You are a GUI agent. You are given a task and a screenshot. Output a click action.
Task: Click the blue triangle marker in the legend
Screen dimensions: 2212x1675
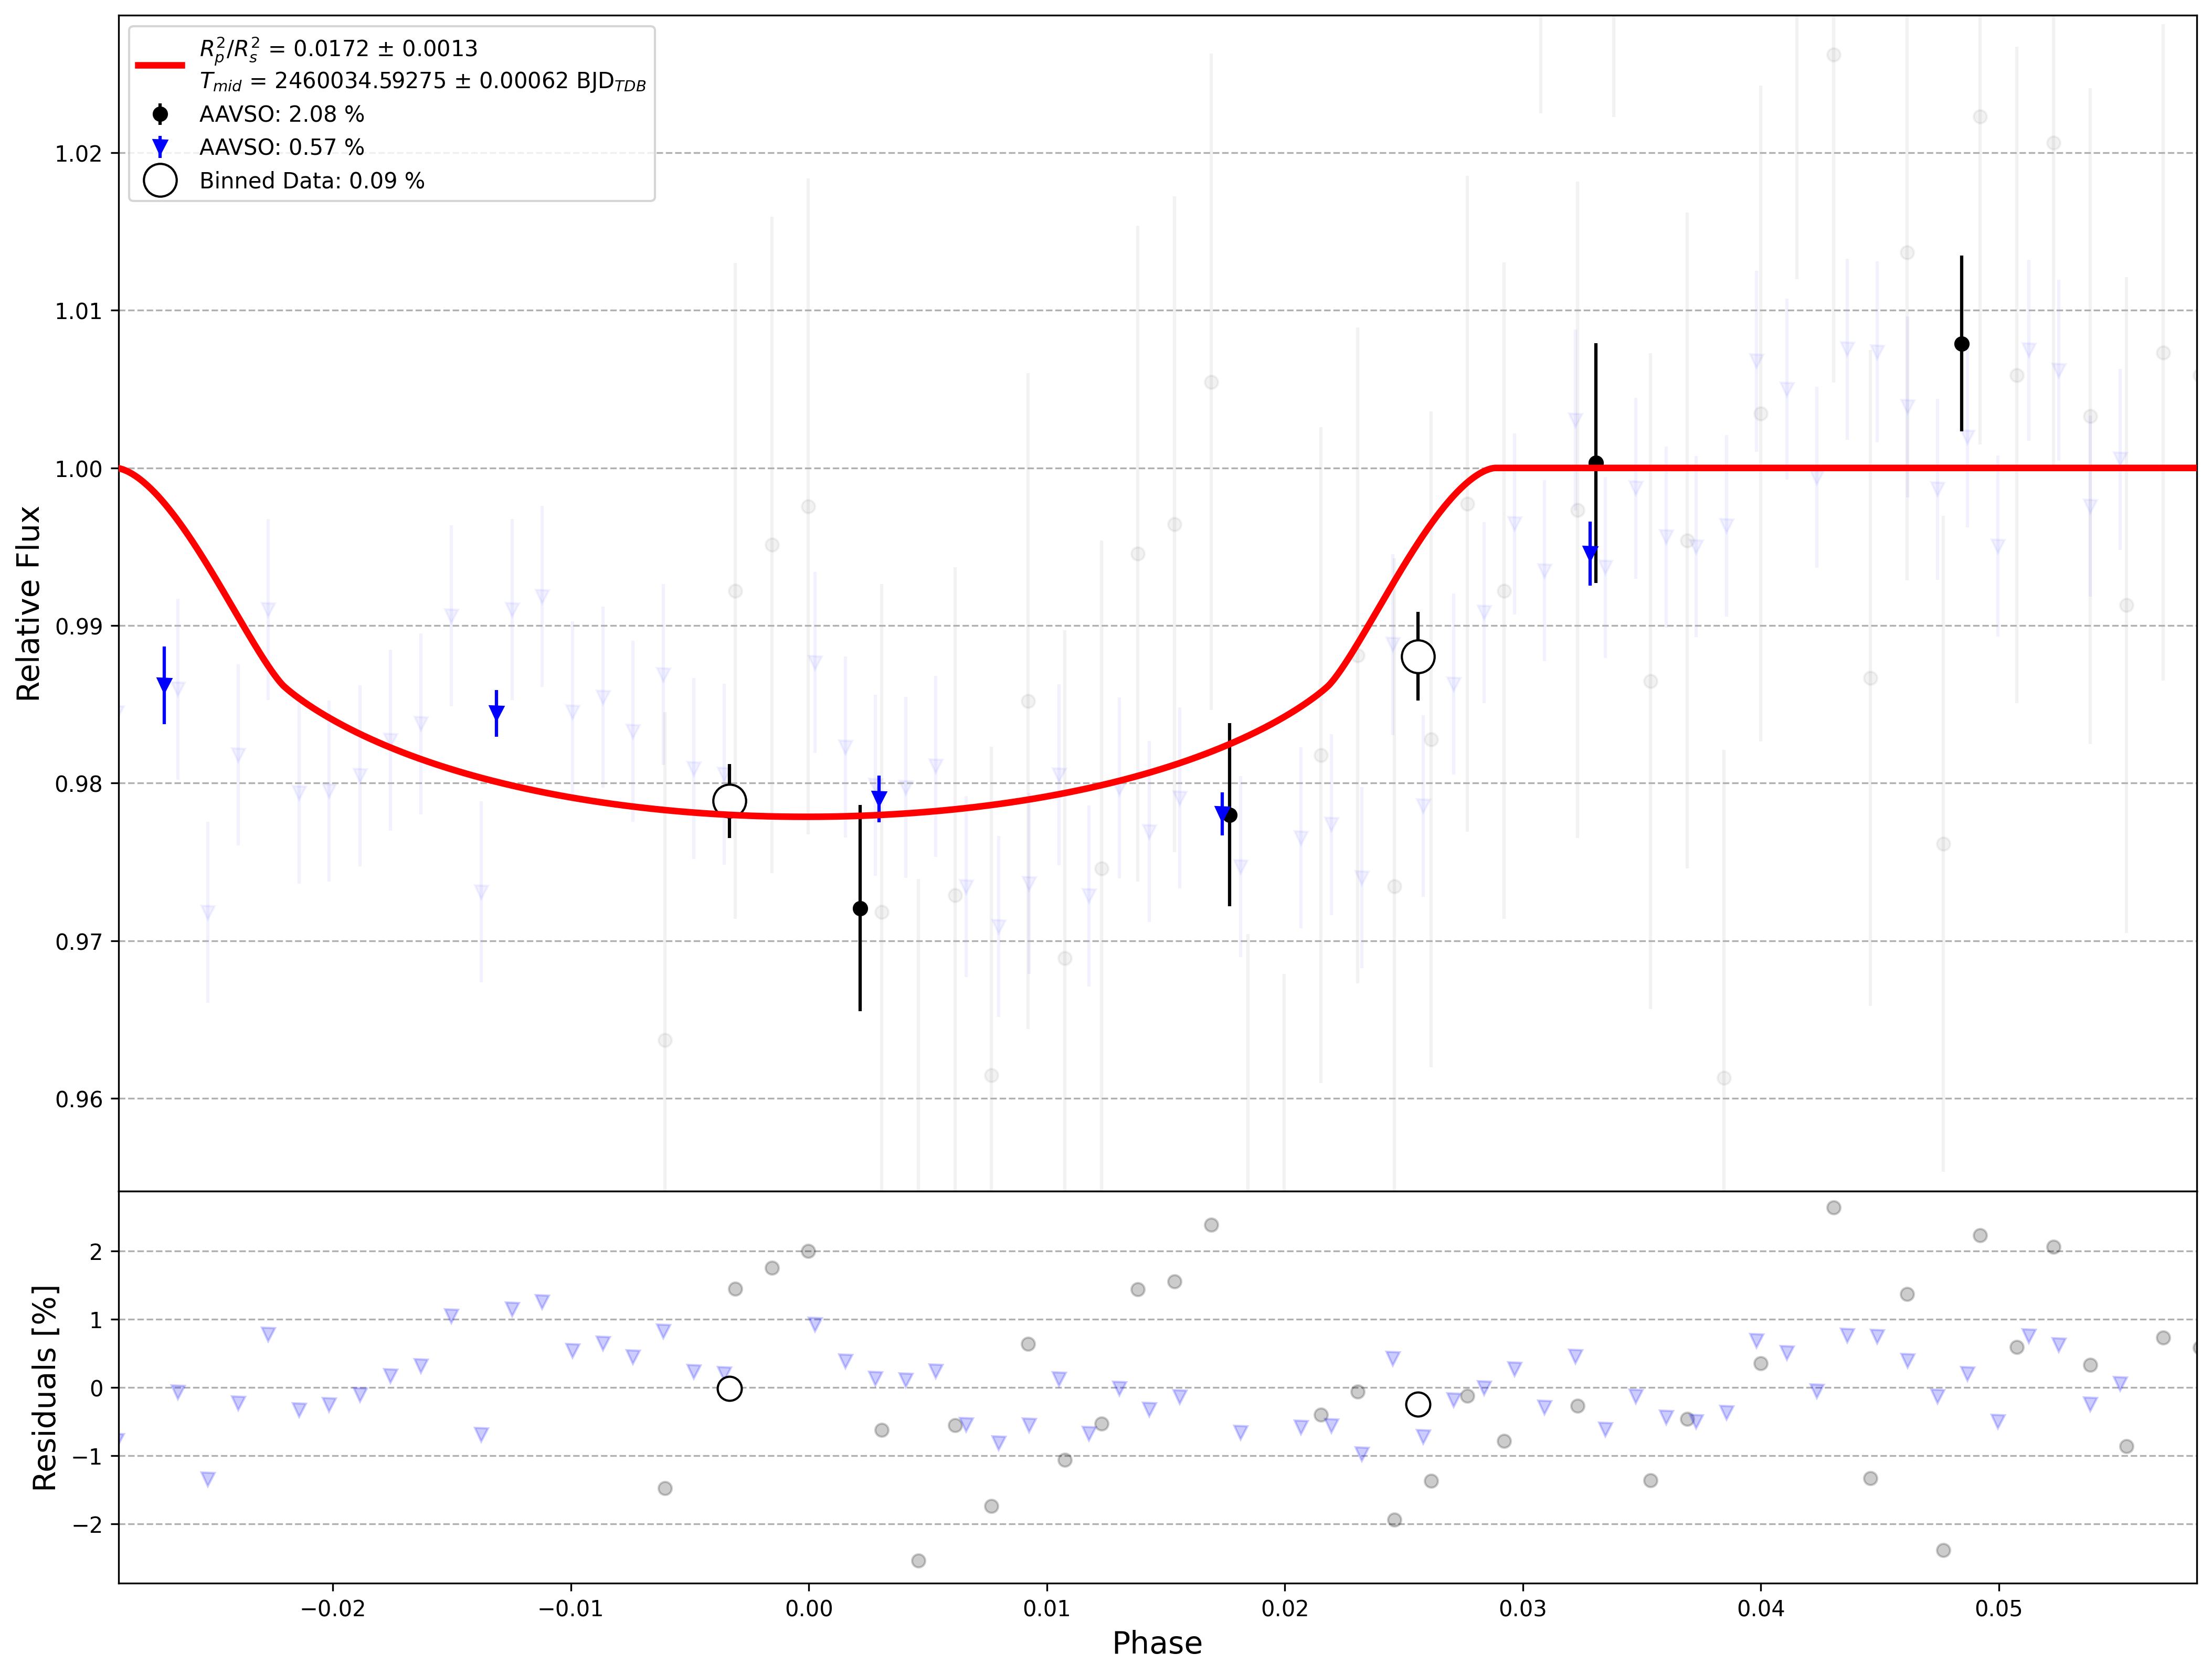point(160,147)
